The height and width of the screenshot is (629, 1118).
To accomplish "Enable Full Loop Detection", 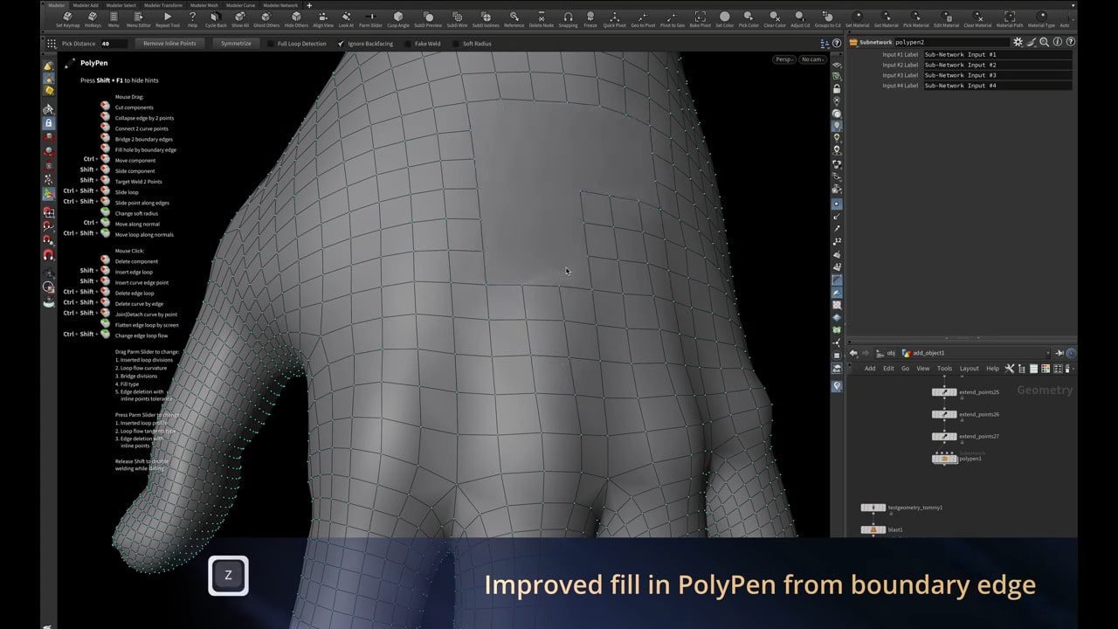I will tap(270, 43).
